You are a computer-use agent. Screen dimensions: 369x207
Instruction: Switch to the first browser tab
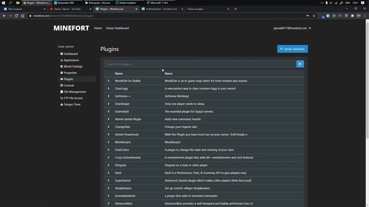click(24, 9)
